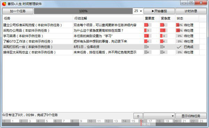Click hour 3 on the timeline
Image resolution: width=209 pixels, height=128 pixels.
30,121
